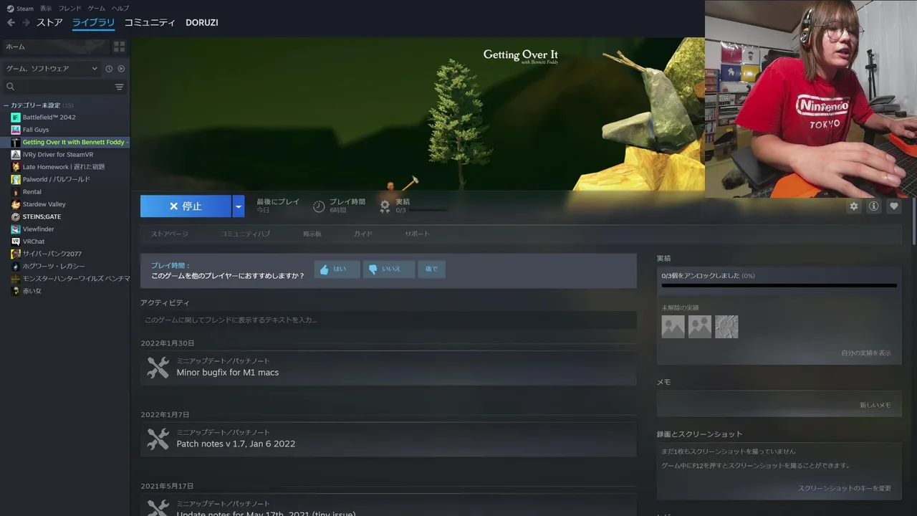Show recent activity clock filter icon
This screenshot has width=917, height=516.
pyautogui.click(x=109, y=69)
